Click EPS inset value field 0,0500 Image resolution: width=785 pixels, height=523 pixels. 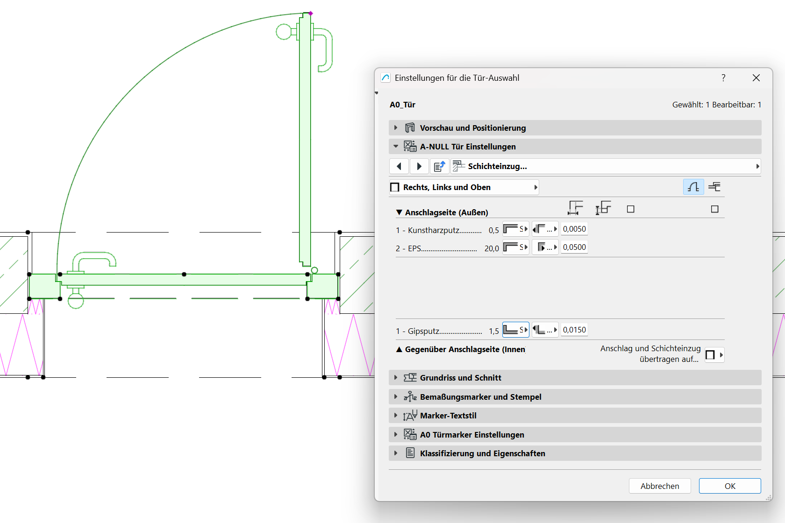[574, 247]
